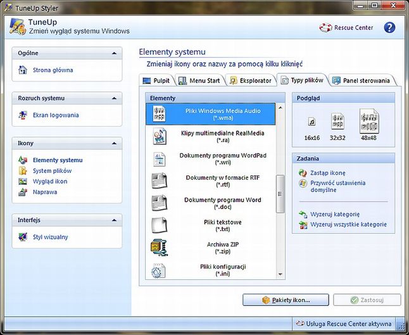Select the 32x32 preview icon
This screenshot has height=335, width=409.
click(337, 121)
